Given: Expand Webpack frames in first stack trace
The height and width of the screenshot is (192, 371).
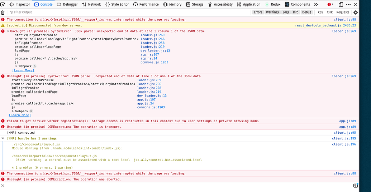Looking at the screenshot, I should pyautogui.click(x=16, y=66).
